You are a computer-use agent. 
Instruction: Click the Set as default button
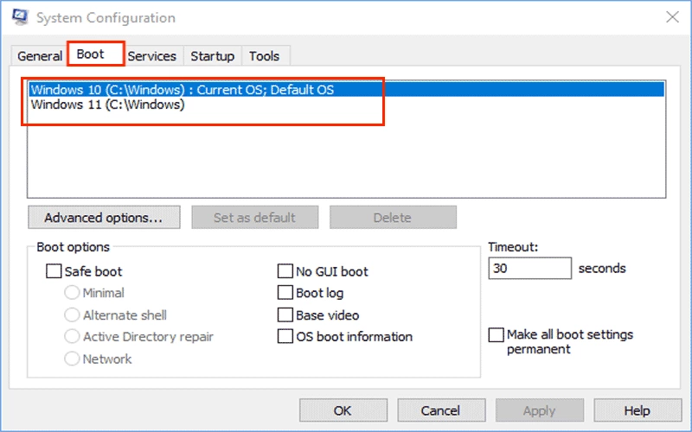[x=254, y=218]
